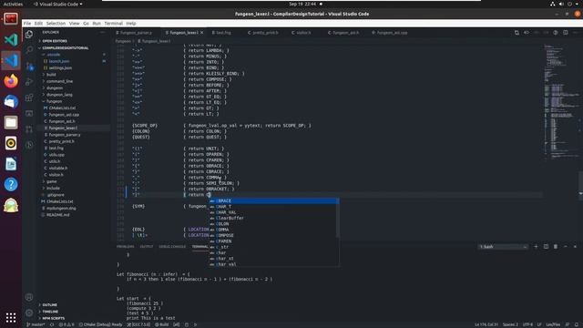This screenshot has width=583, height=328.
Task: Launch Firefox from the Ubuntu dock
Action: coord(11,81)
